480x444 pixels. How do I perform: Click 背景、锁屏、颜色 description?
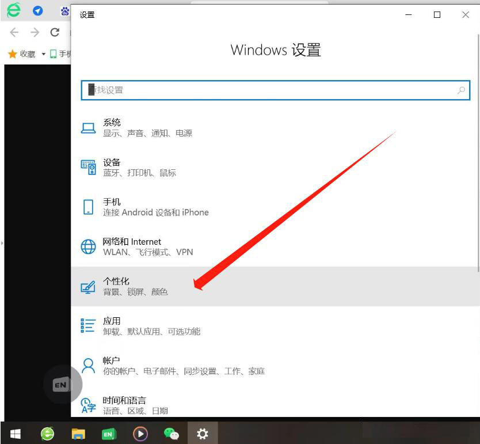[135, 292]
